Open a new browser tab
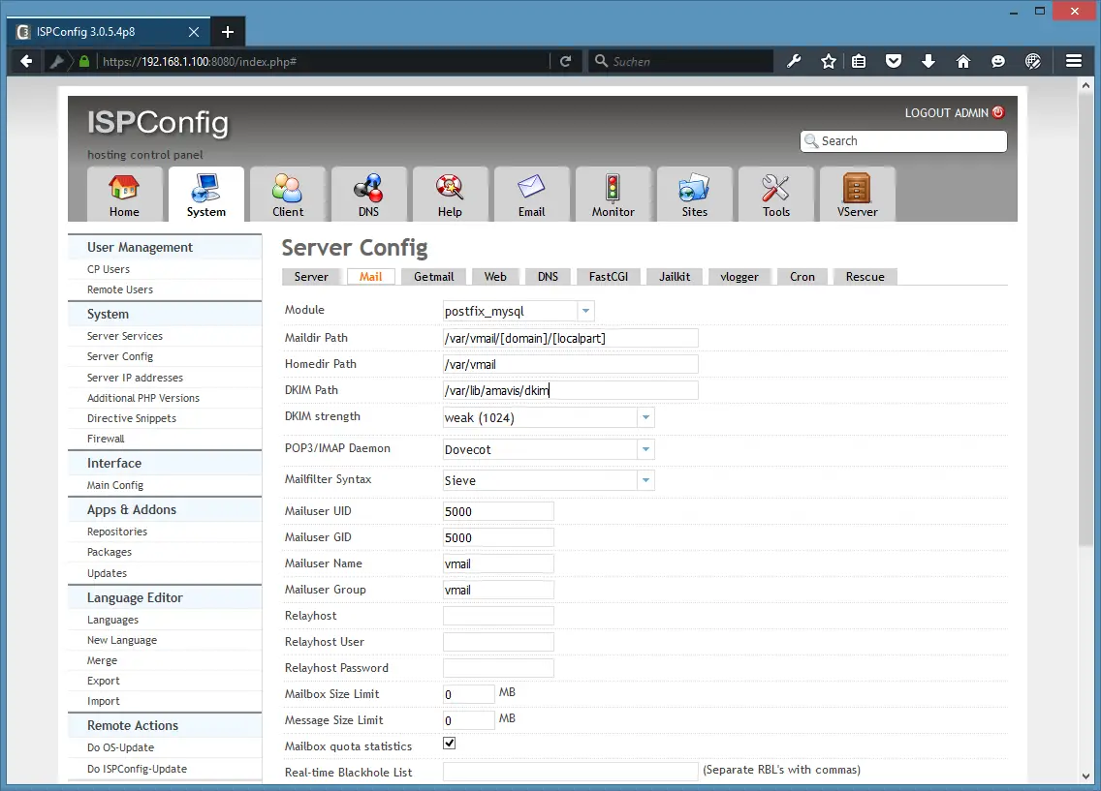 (228, 32)
